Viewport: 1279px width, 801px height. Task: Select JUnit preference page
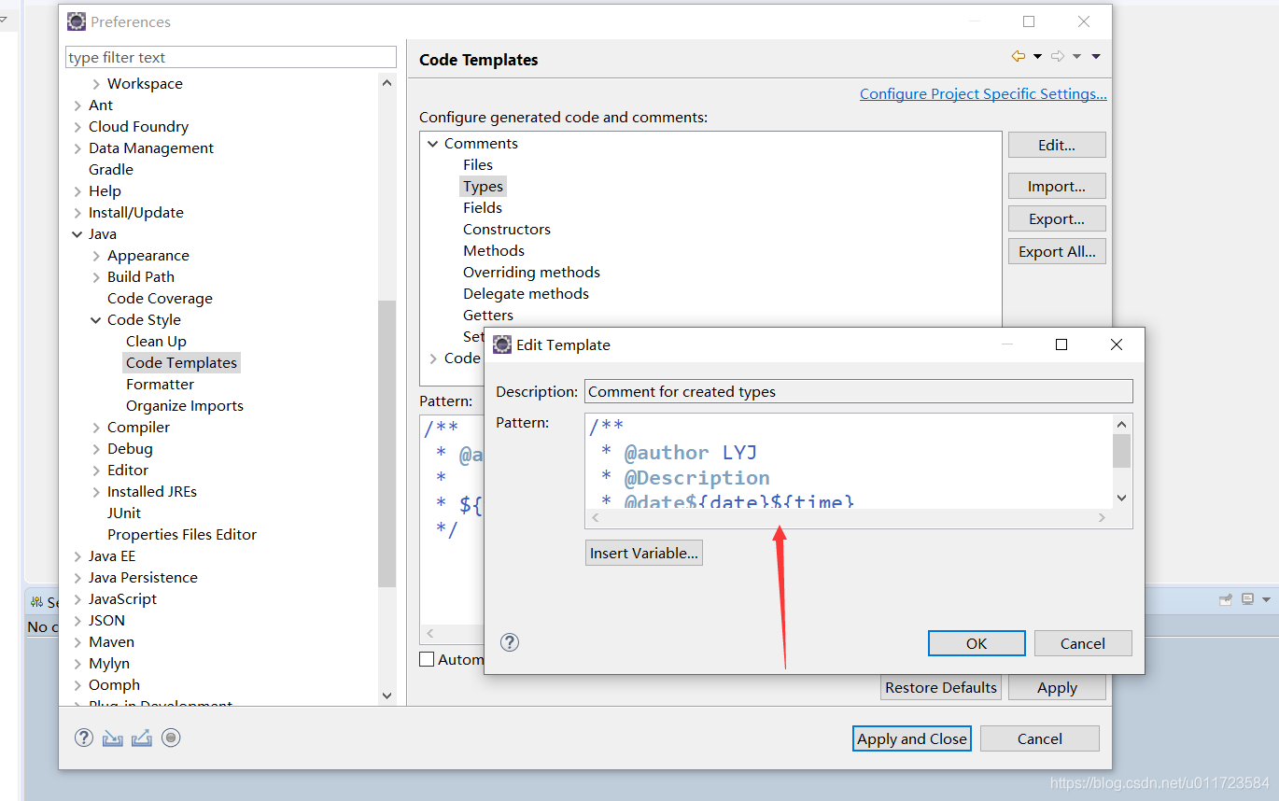pyautogui.click(x=124, y=513)
